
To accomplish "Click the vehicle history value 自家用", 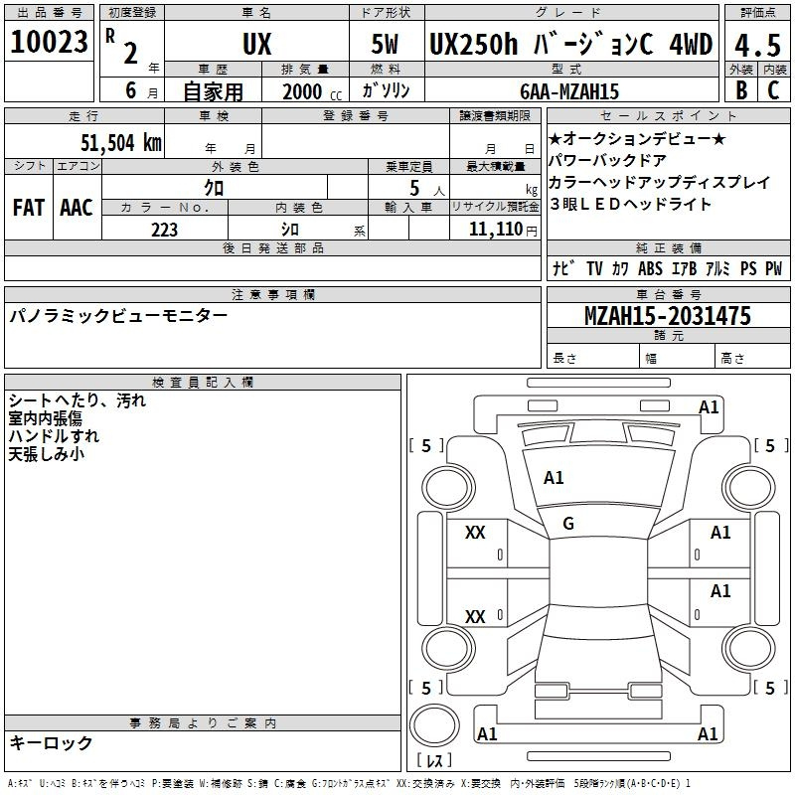I will point(213,91).
